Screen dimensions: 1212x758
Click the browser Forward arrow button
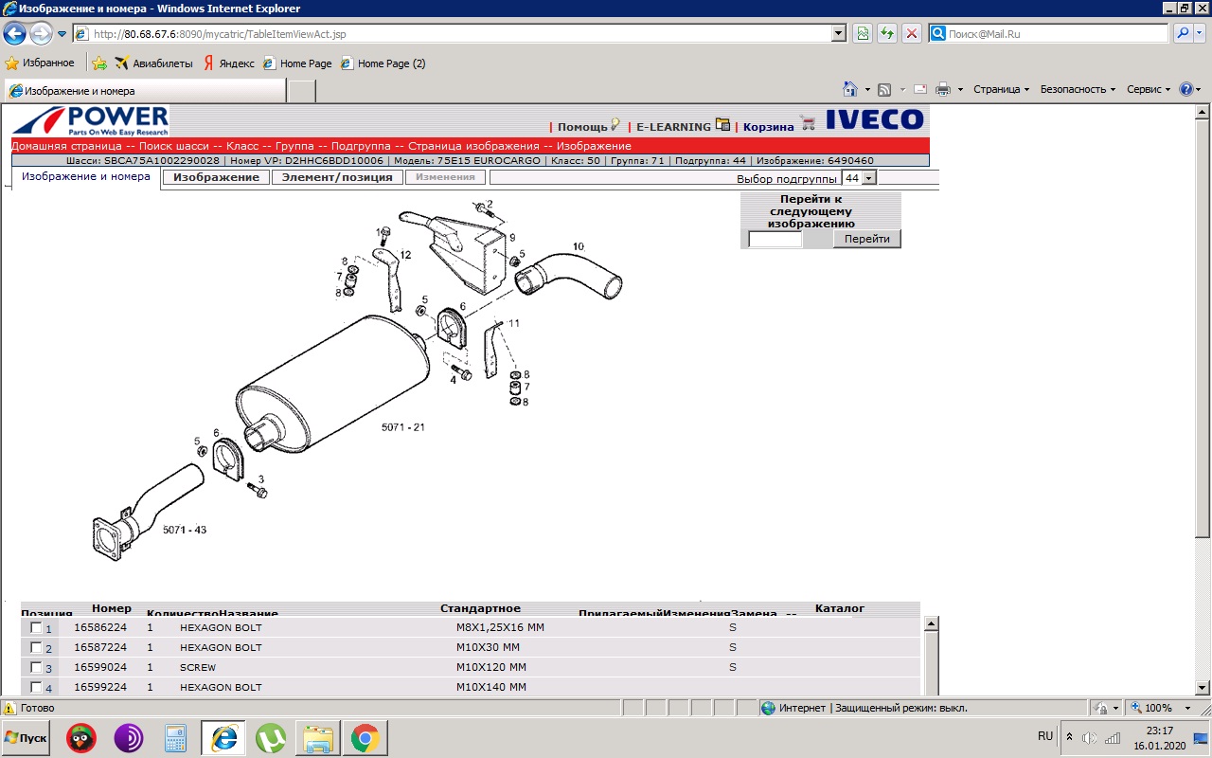pyautogui.click(x=41, y=34)
